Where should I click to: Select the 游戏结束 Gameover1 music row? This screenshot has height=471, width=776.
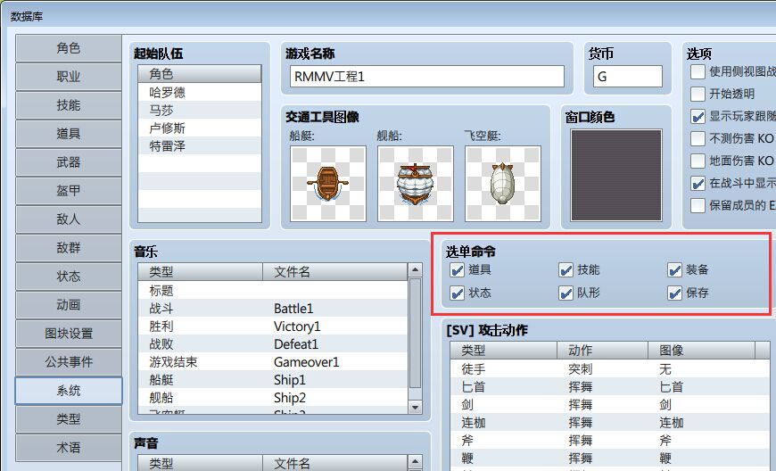(273, 361)
